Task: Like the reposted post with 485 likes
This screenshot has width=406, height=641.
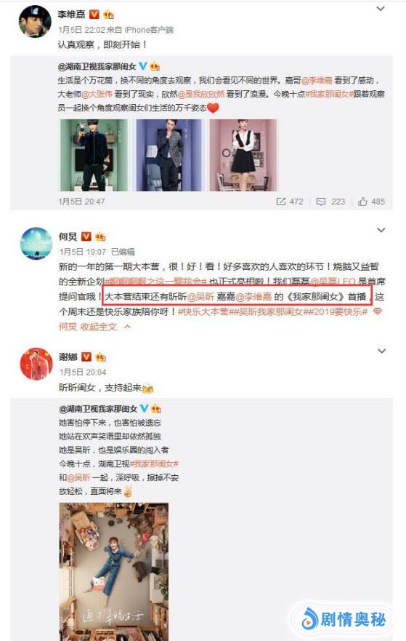Action: [x=362, y=201]
